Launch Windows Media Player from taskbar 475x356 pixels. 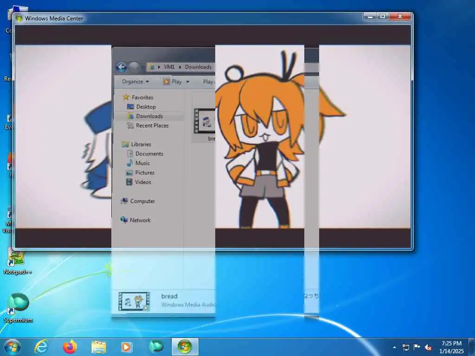pyautogui.click(x=126, y=347)
